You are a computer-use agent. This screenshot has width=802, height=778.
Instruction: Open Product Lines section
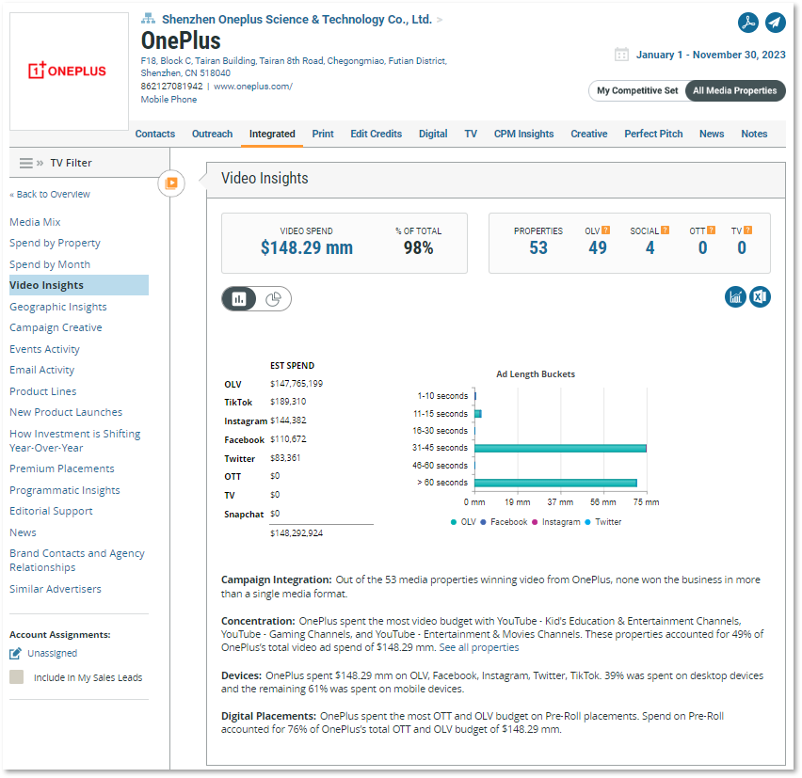(x=43, y=391)
